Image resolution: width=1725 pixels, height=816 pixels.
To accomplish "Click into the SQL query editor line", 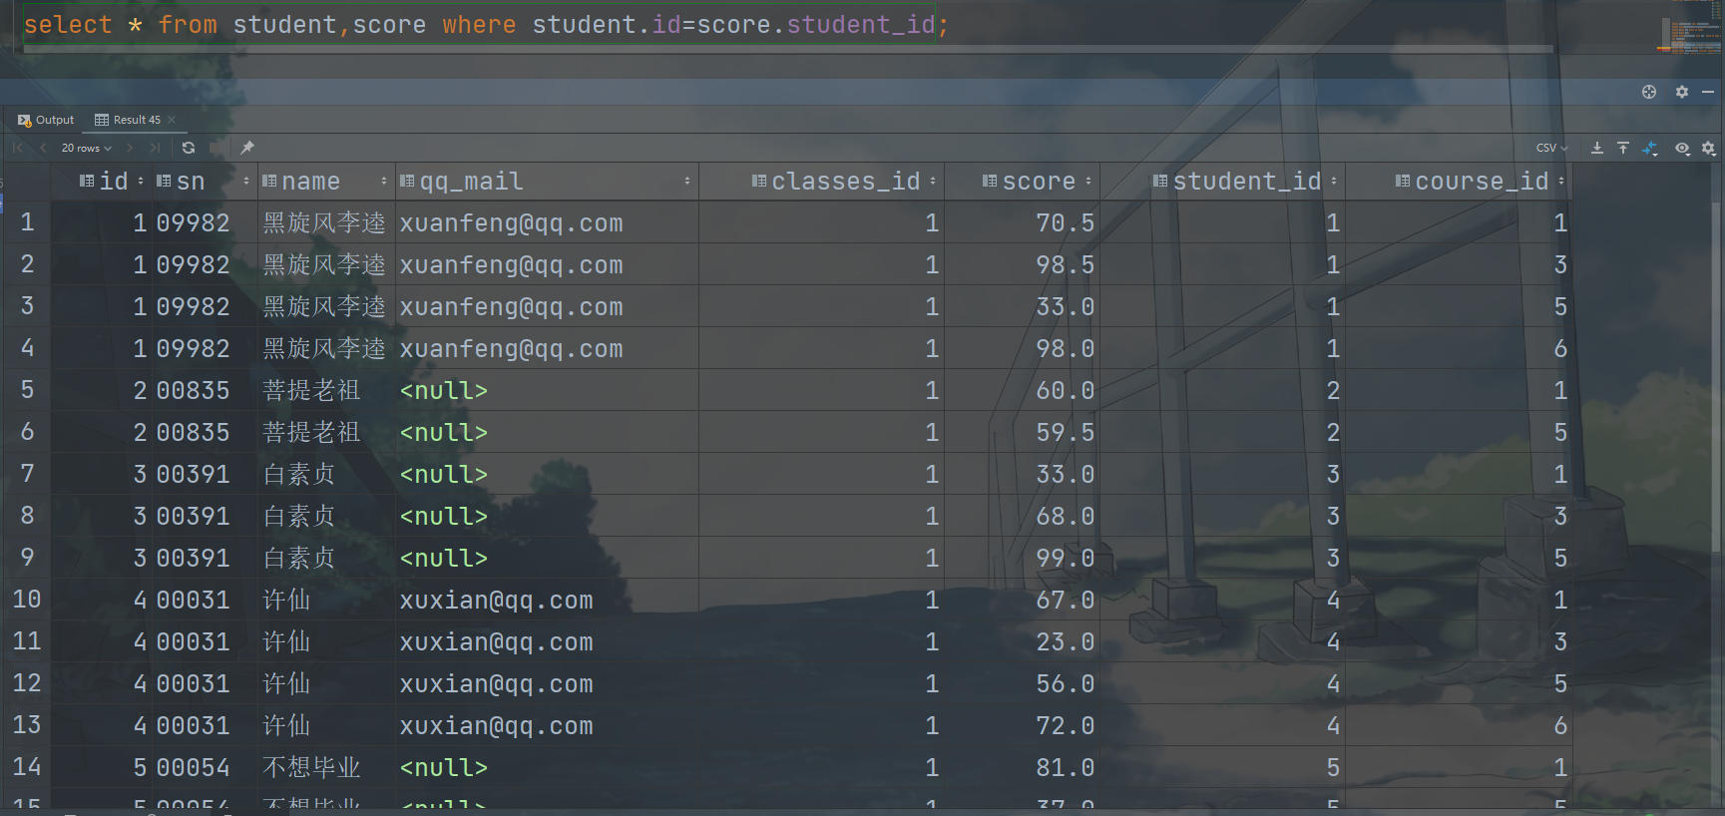I will (x=486, y=25).
